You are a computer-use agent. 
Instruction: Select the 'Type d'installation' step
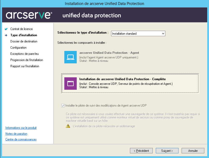pyautogui.click(x=24, y=35)
